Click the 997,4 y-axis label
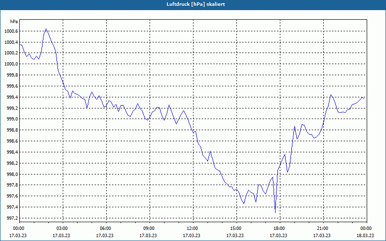The image size is (386, 241). pyautogui.click(x=13, y=207)
